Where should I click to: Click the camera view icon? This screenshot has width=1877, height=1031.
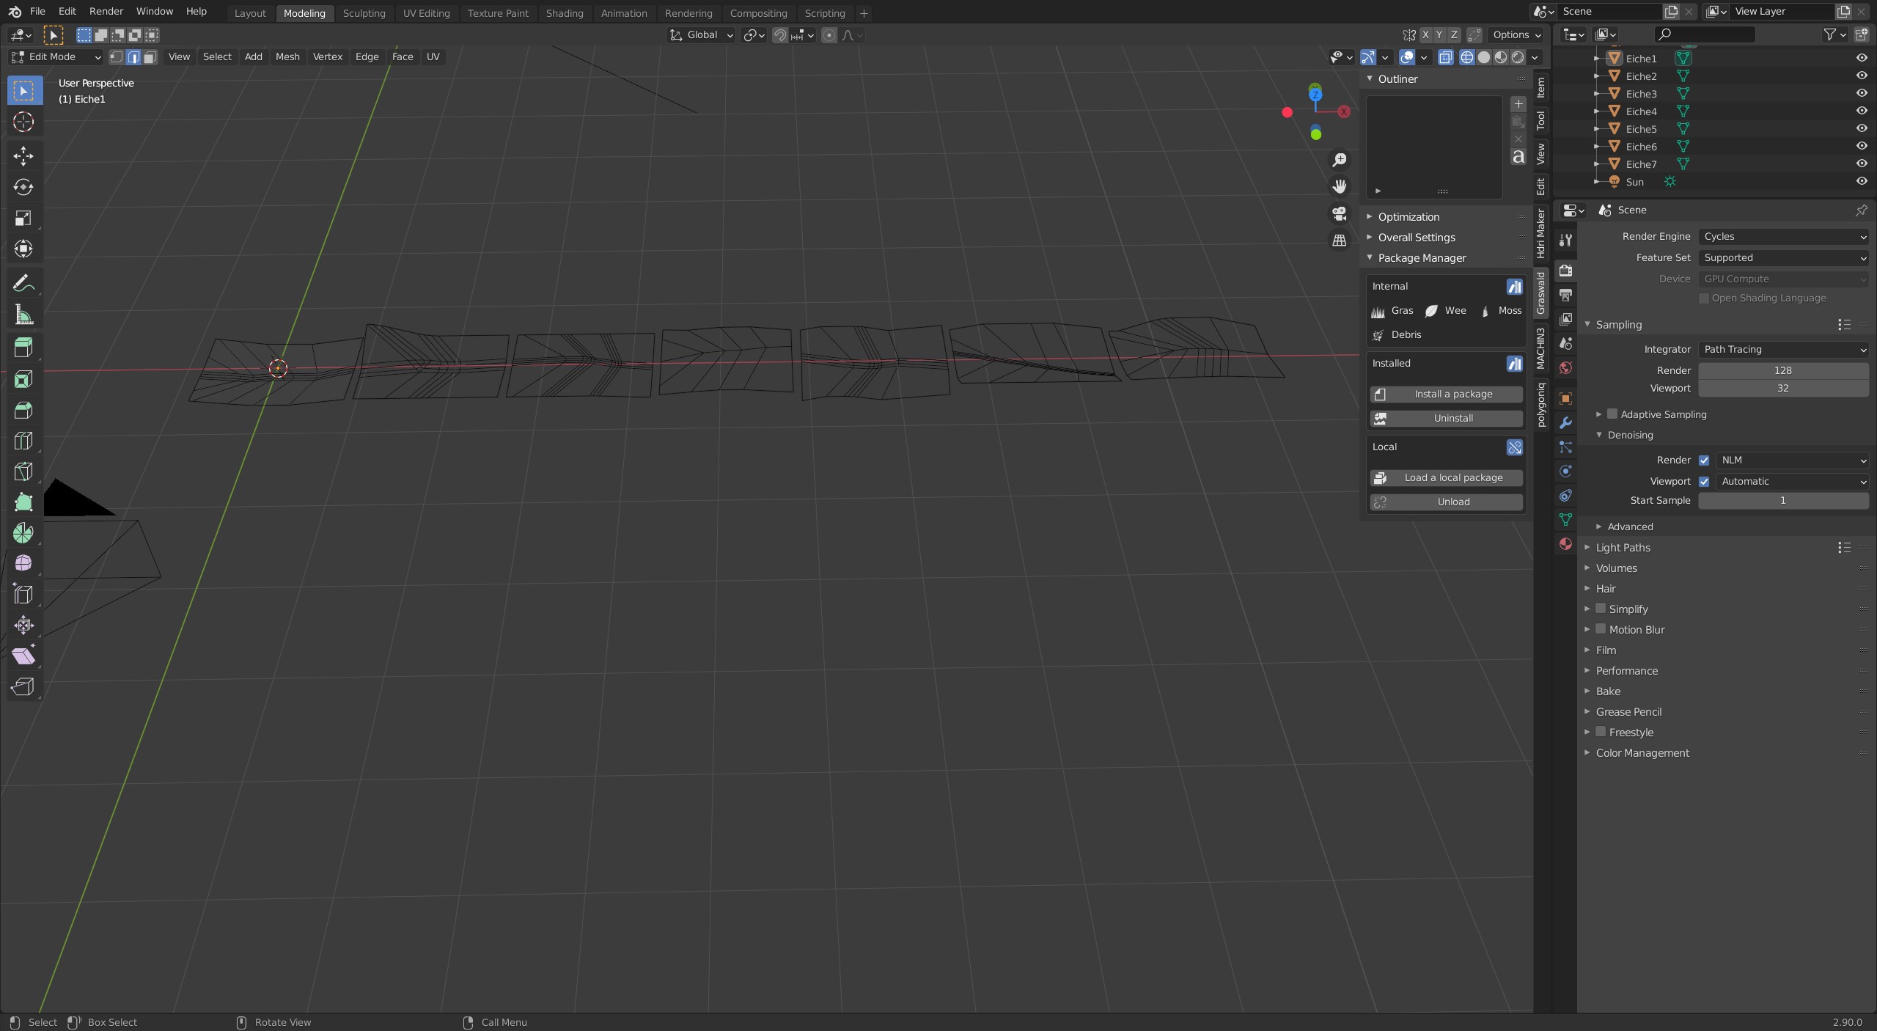[x=1340, y=213]
